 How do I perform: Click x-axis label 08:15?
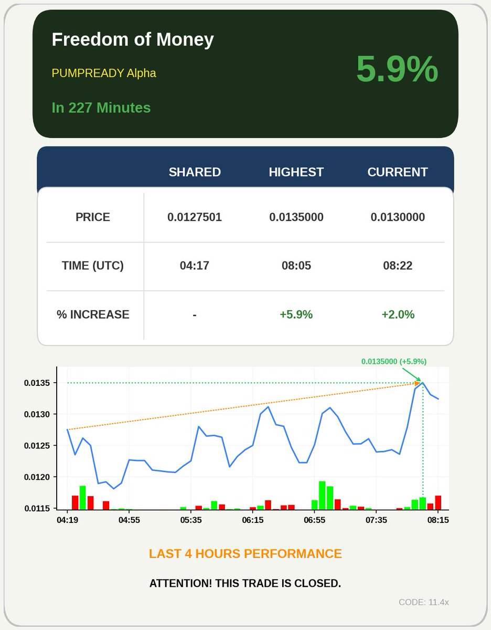pos(437,520)
